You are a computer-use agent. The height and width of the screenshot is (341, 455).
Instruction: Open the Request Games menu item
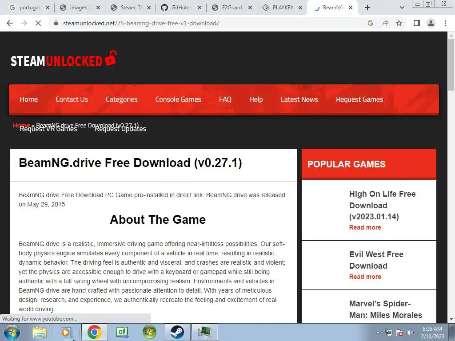tap(359, 99)
